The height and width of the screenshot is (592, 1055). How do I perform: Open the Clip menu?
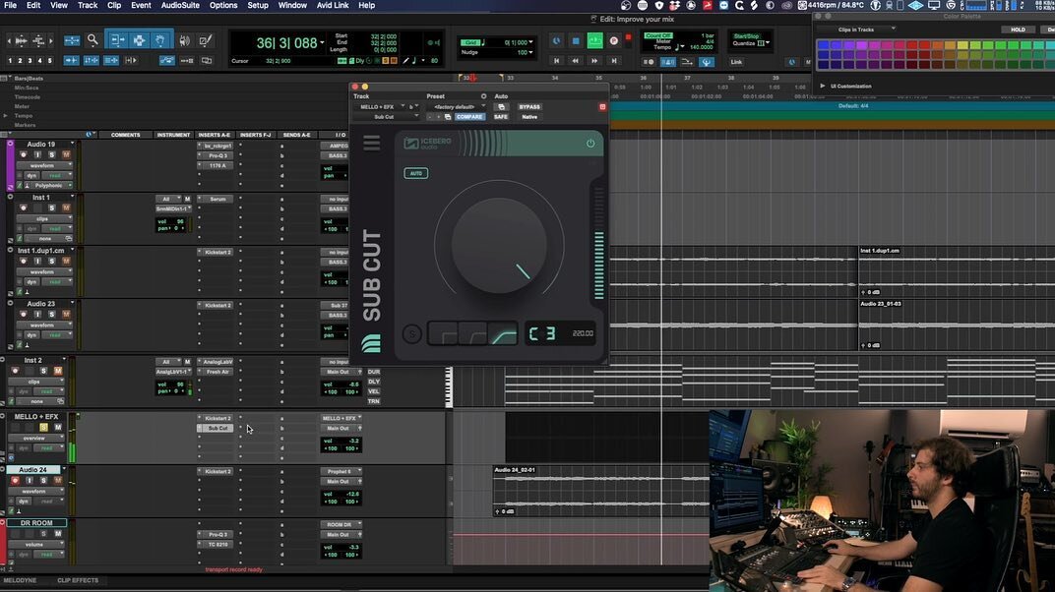[114, 5]
